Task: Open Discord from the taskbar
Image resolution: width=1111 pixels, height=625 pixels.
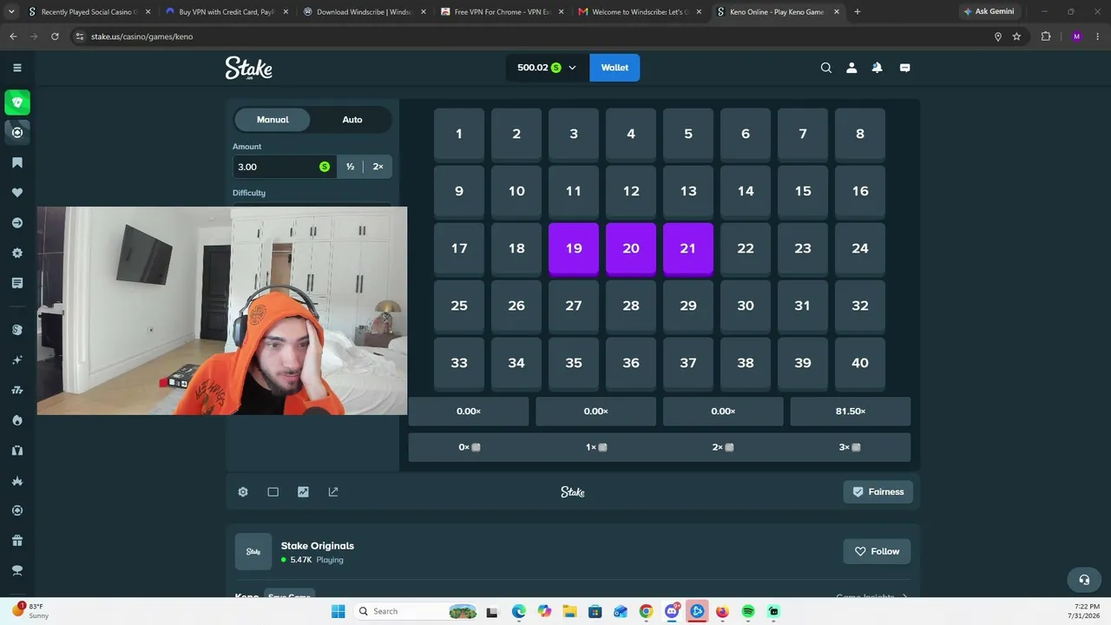Action: click(x=672, y=611)
